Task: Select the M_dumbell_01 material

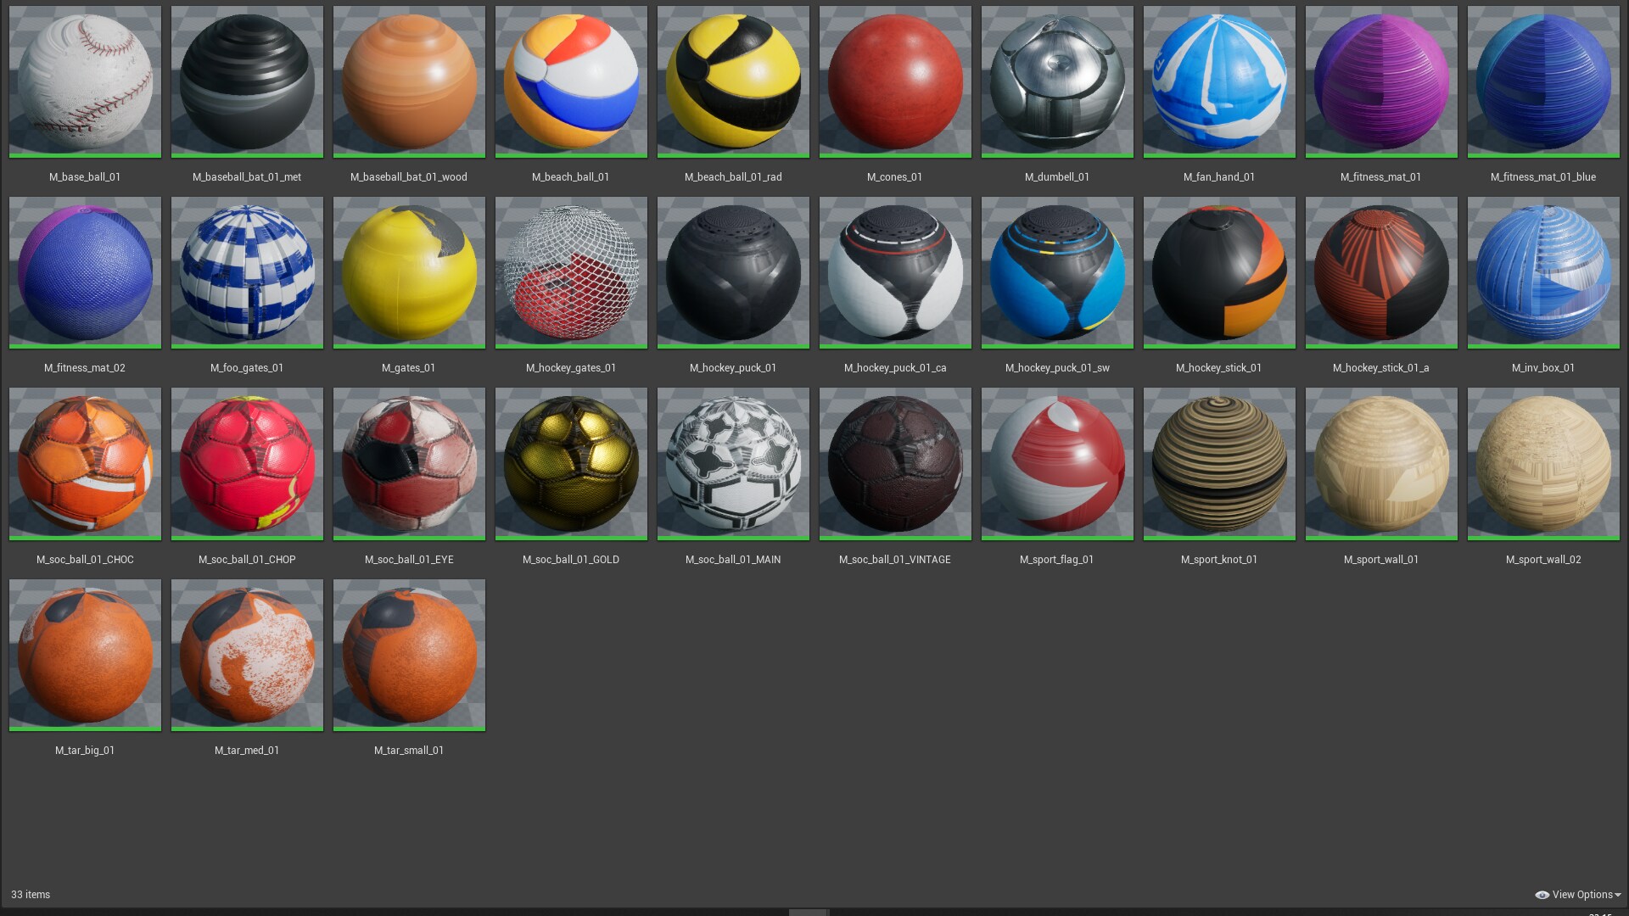Action: coord(1056,81)
